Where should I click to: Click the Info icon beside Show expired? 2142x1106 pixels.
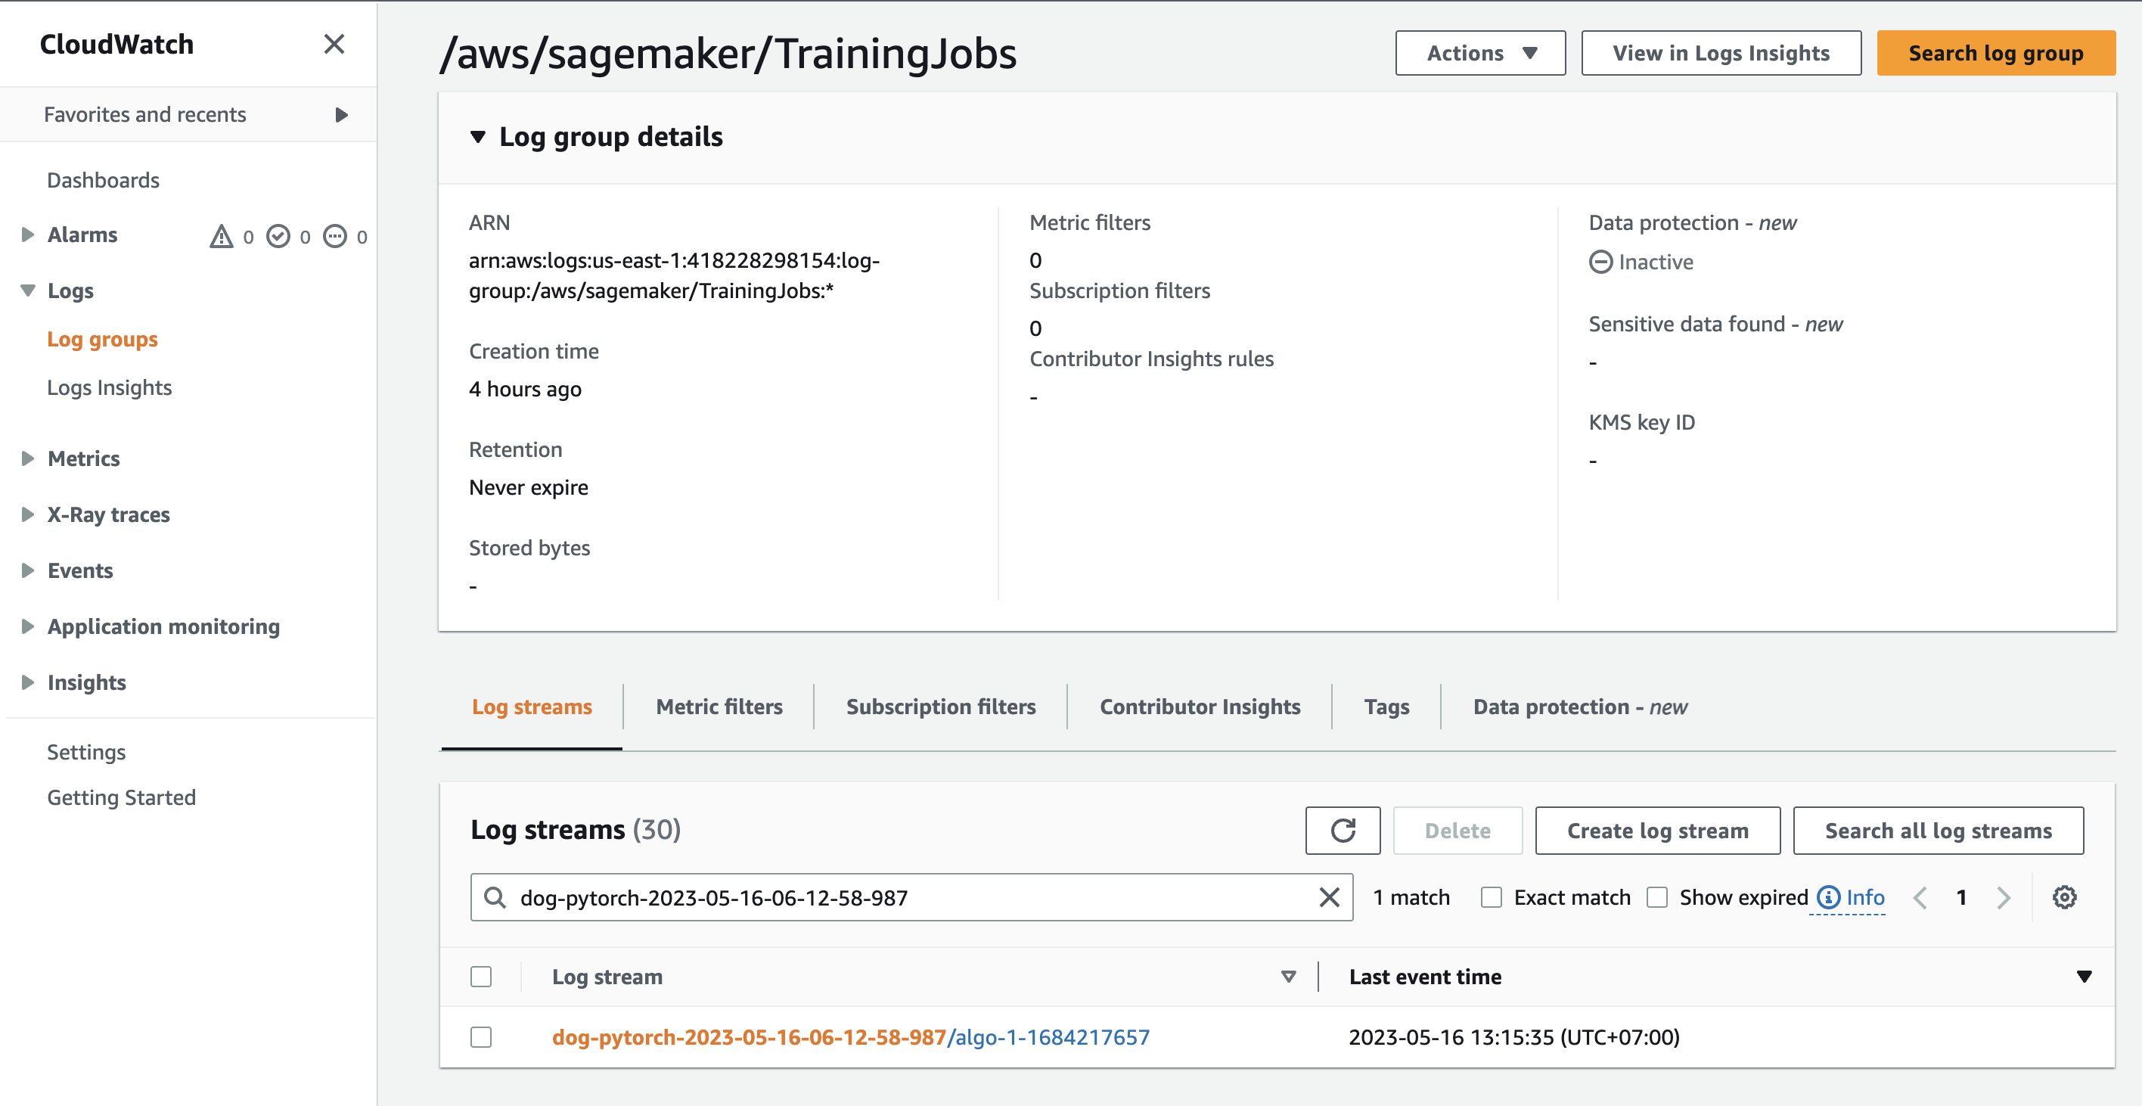coord(1829,897)
